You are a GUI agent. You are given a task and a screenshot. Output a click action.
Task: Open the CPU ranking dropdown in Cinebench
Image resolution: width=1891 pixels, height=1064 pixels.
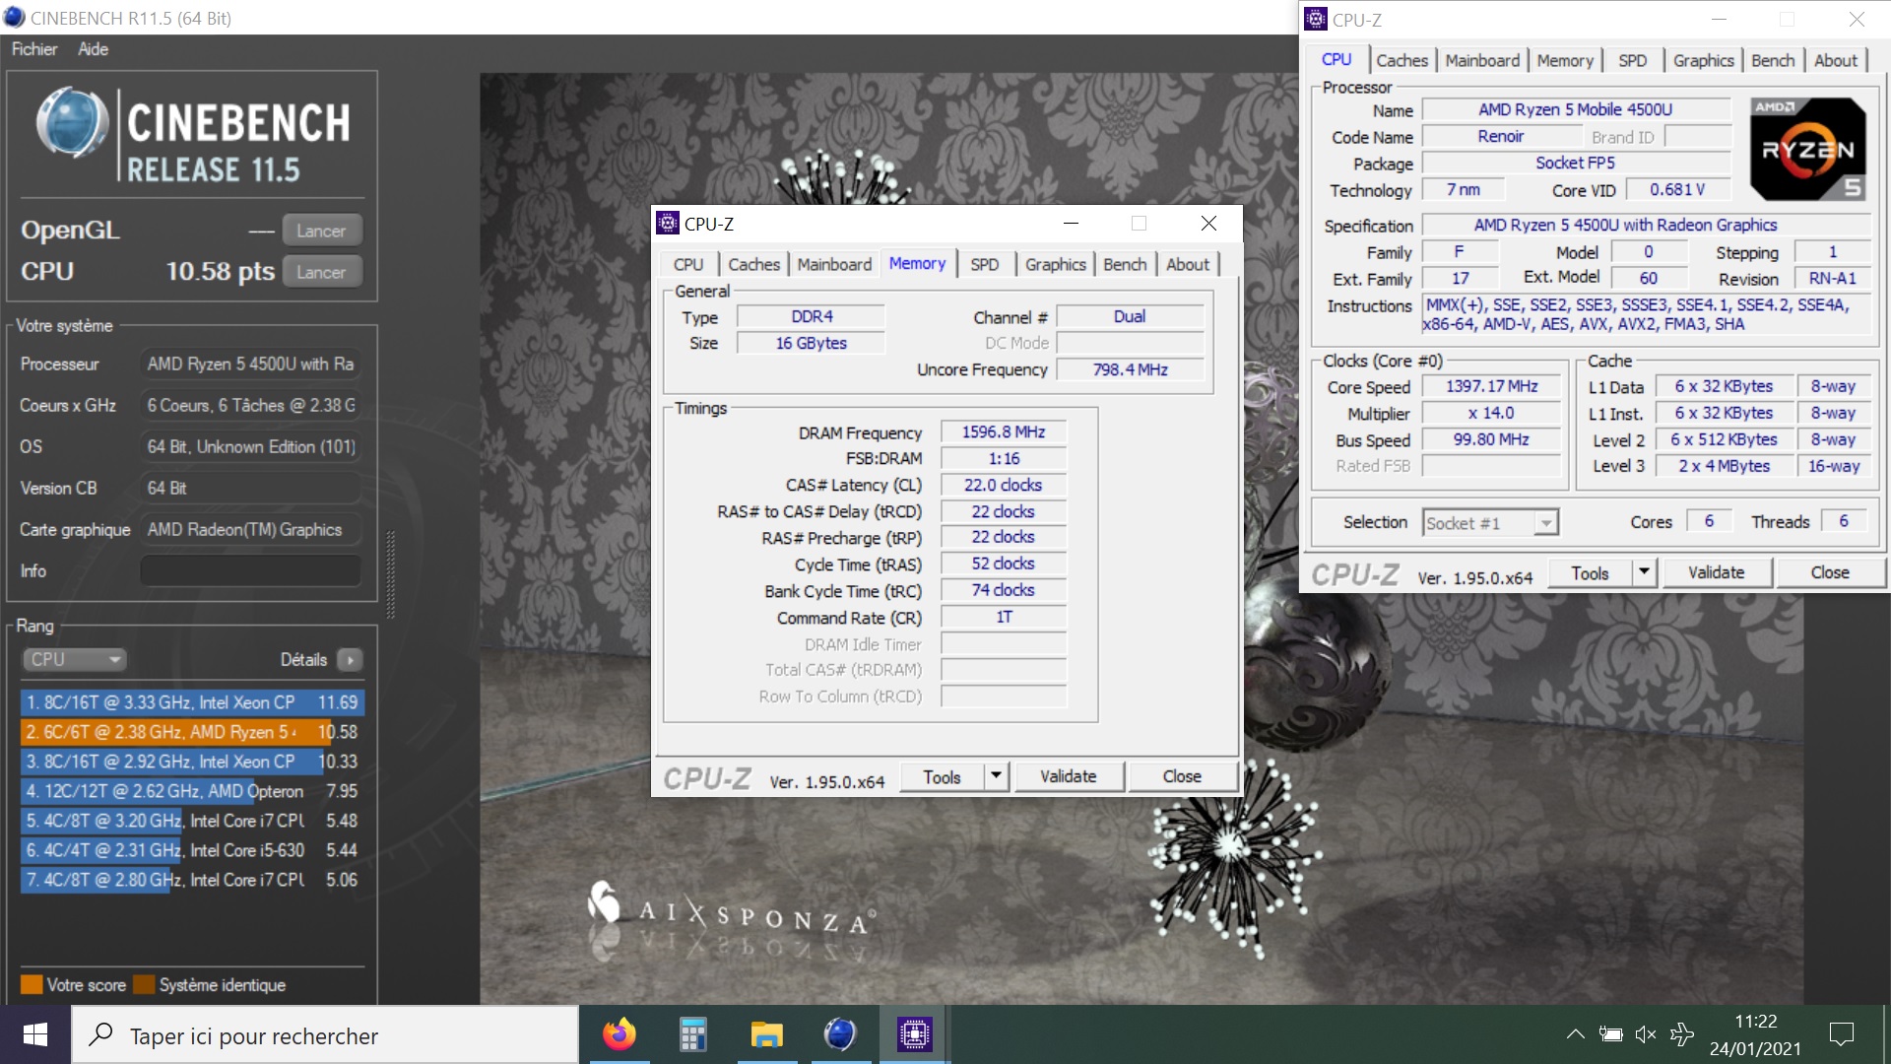click(x=75, y=660)
